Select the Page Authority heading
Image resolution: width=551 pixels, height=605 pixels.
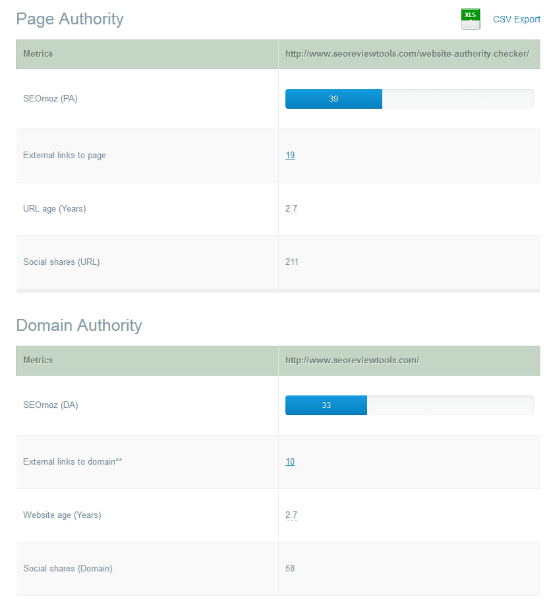point(69,19)
